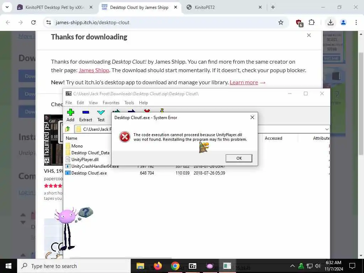Open the Favorites menu in 7-Zip

111,103
